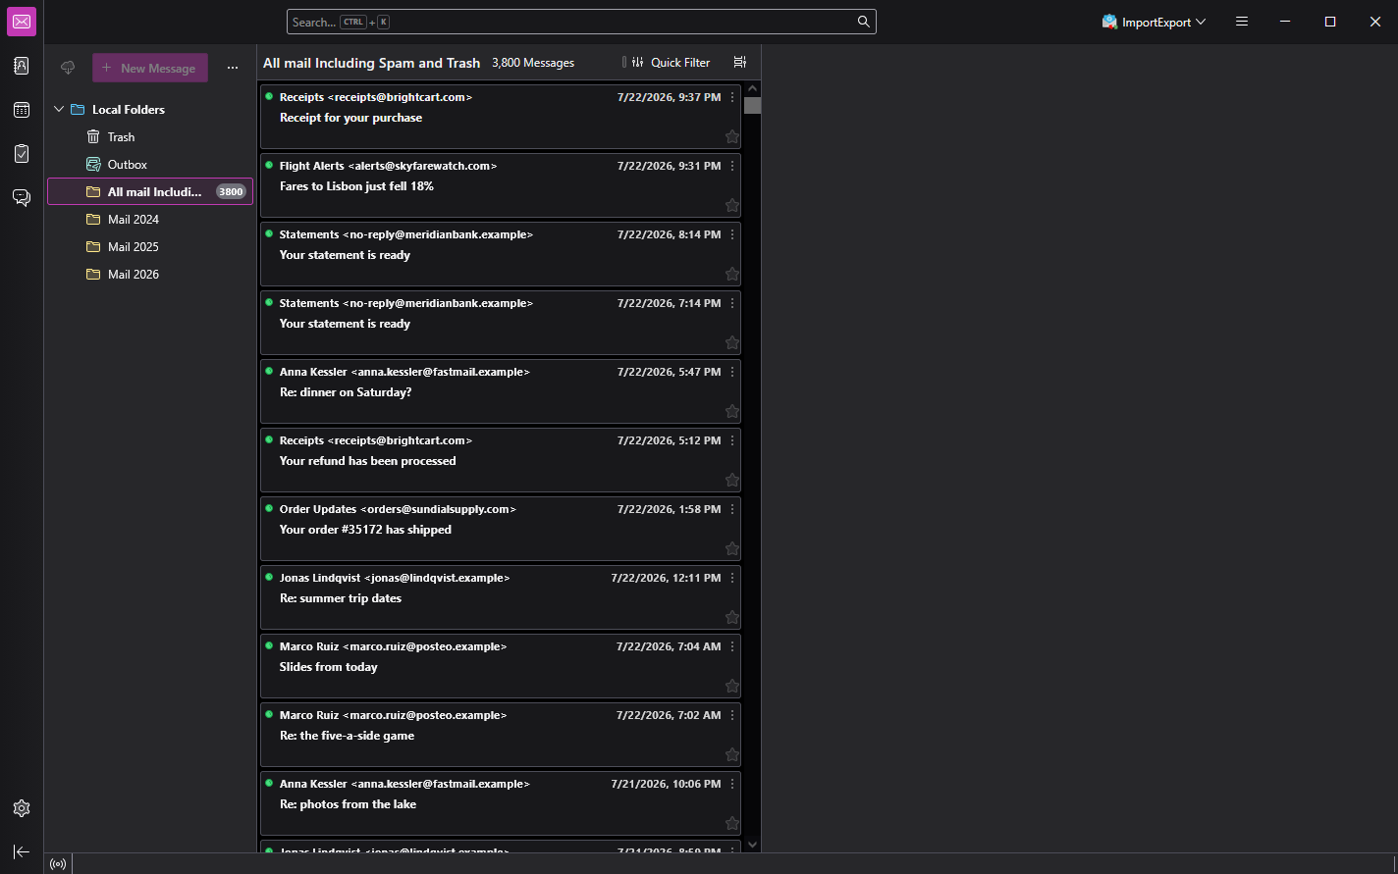Image resolution: width=1398 pixels, height=874 pixels.
Task: Collapse the Local Folders tree
Action: click(58, 109)
